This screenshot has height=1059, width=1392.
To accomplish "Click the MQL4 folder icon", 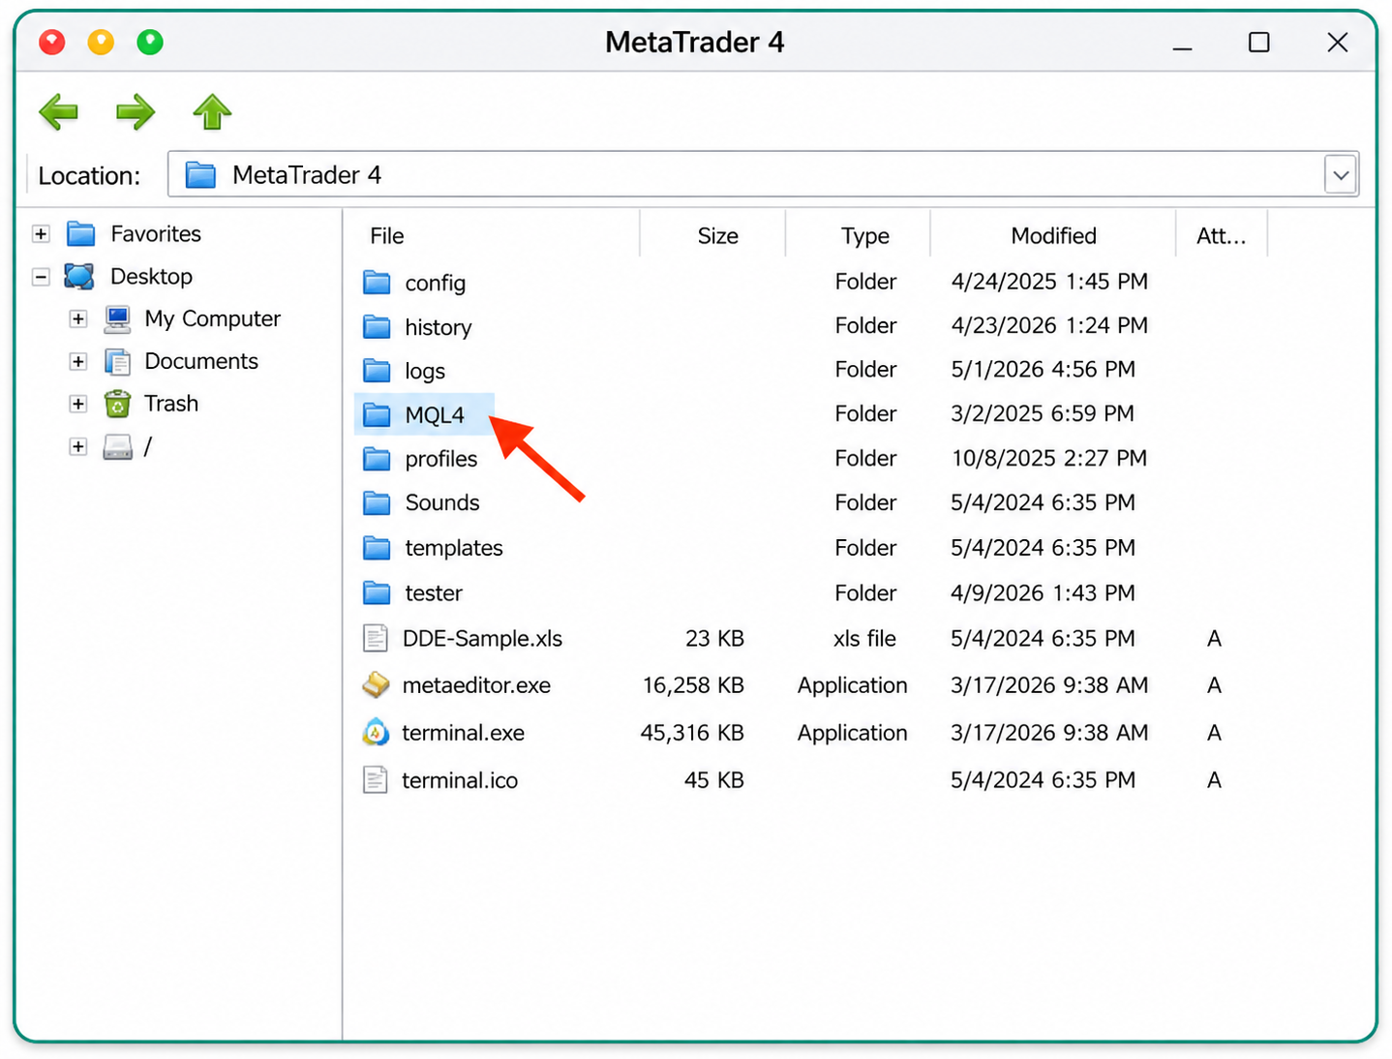I will (x=377, y=415).
